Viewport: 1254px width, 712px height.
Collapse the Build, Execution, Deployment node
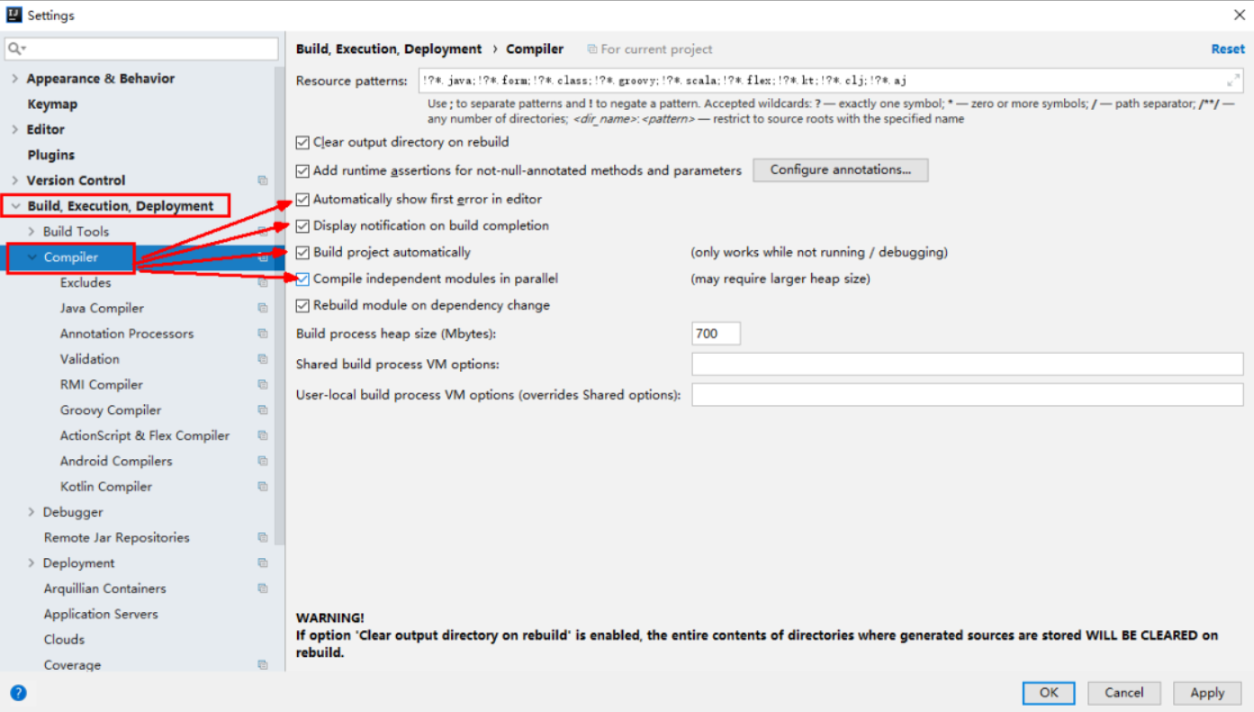15,206
